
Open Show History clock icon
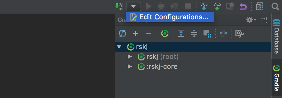[230, 6]
